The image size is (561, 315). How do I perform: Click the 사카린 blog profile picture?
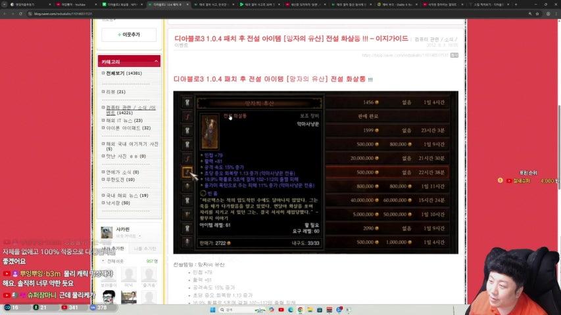107,232
